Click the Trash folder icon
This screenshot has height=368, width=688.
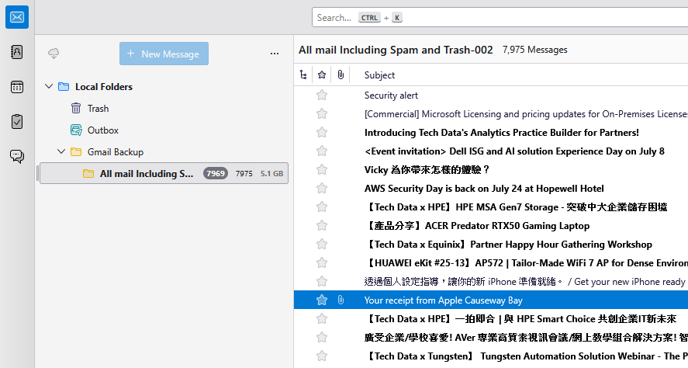point(76,108)
